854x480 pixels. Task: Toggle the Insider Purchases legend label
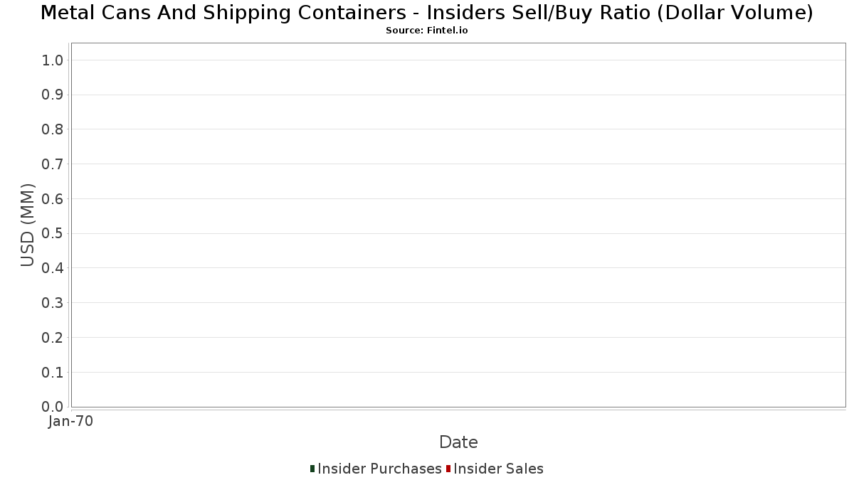coord(380,469)
